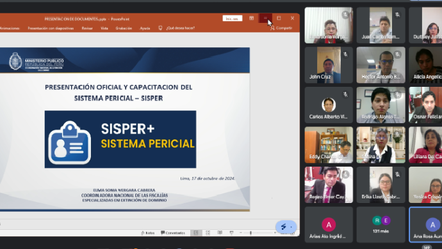Open the Animaciones ribbon tab

[x=10, y=28]
